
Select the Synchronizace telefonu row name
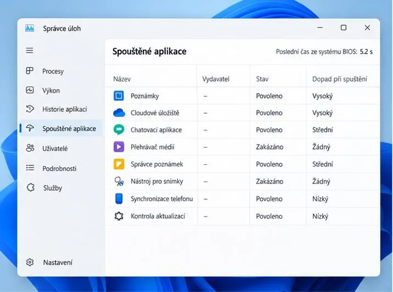pyautogui.click(x=162, y=199)
